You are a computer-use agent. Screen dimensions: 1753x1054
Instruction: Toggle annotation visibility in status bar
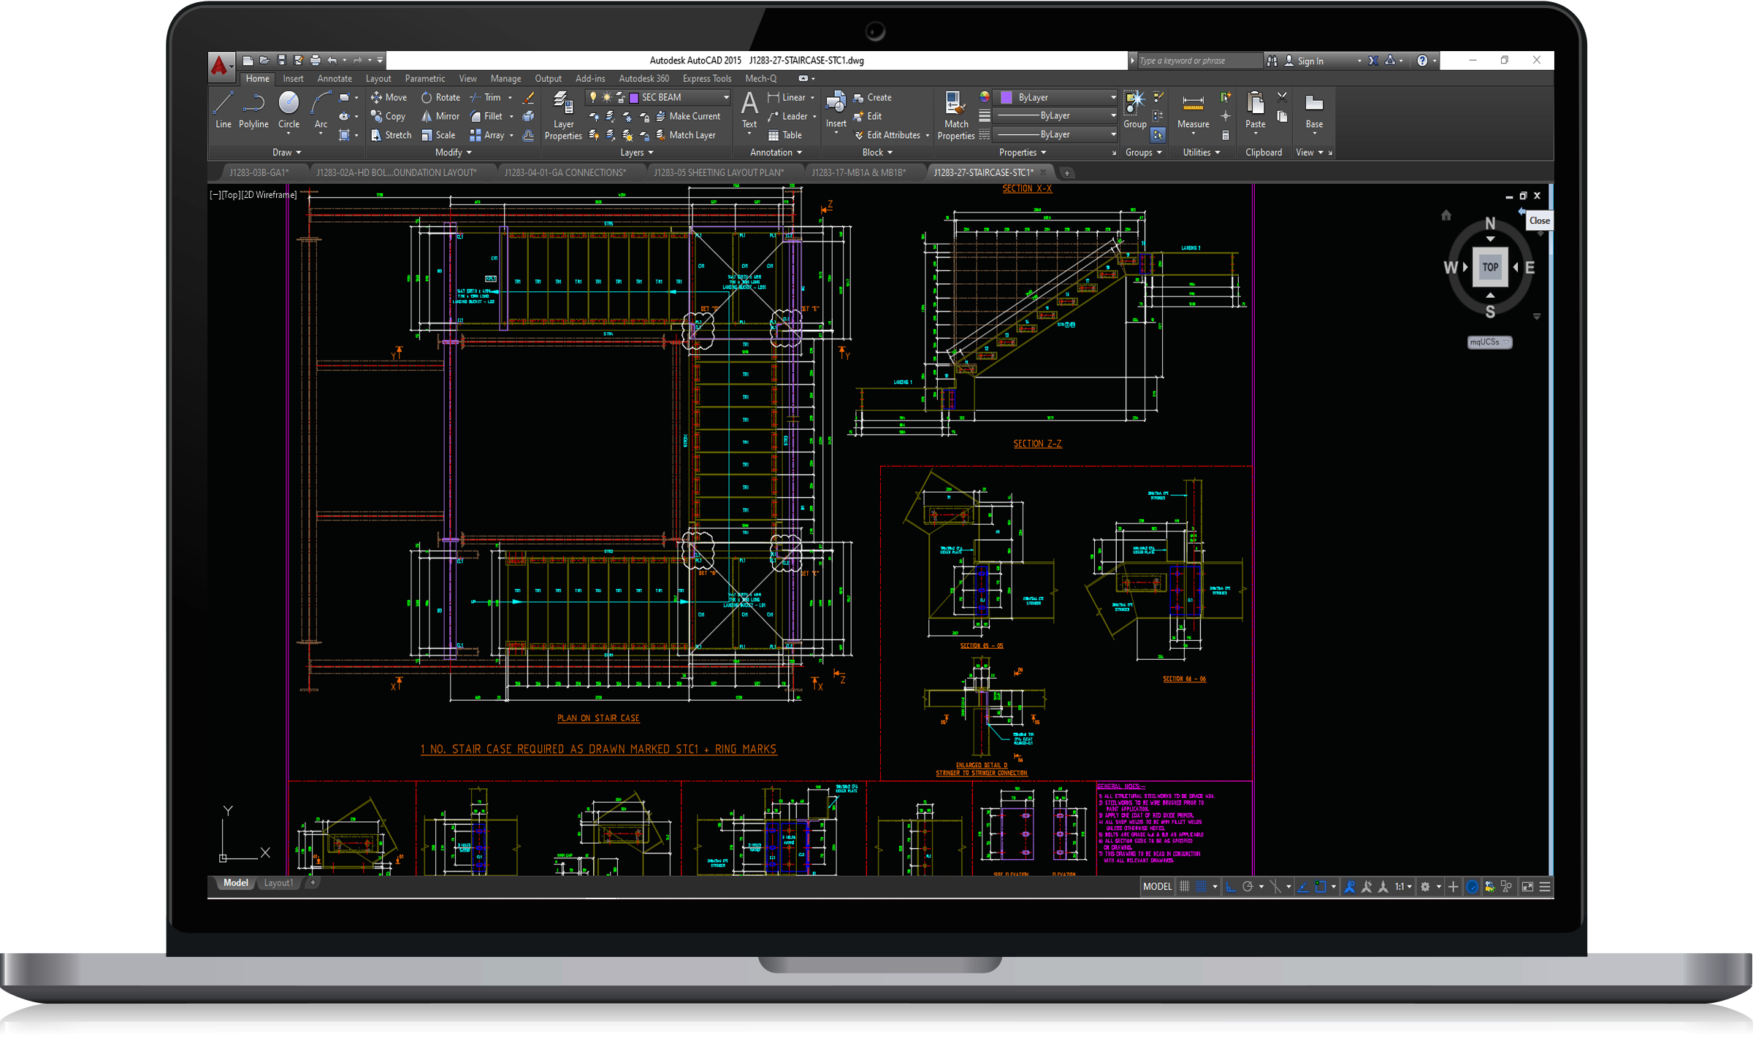(1350, 886)
